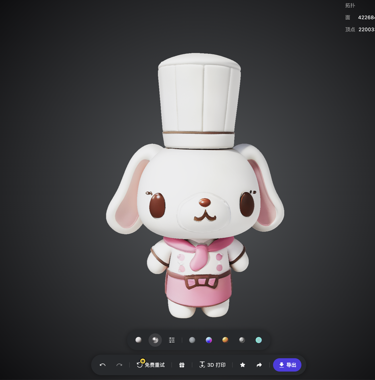Choose the dark chrome matcap sphere
375x380 pixels.
click(x=242, y=340)
